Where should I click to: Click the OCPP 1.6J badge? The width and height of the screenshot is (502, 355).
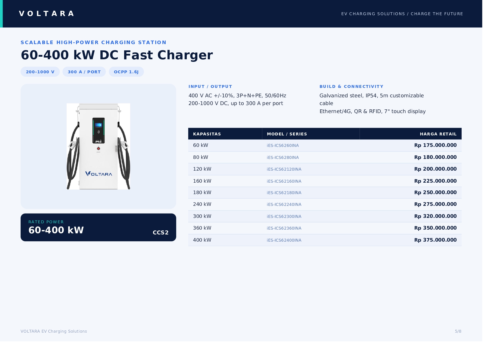(126, 72)
